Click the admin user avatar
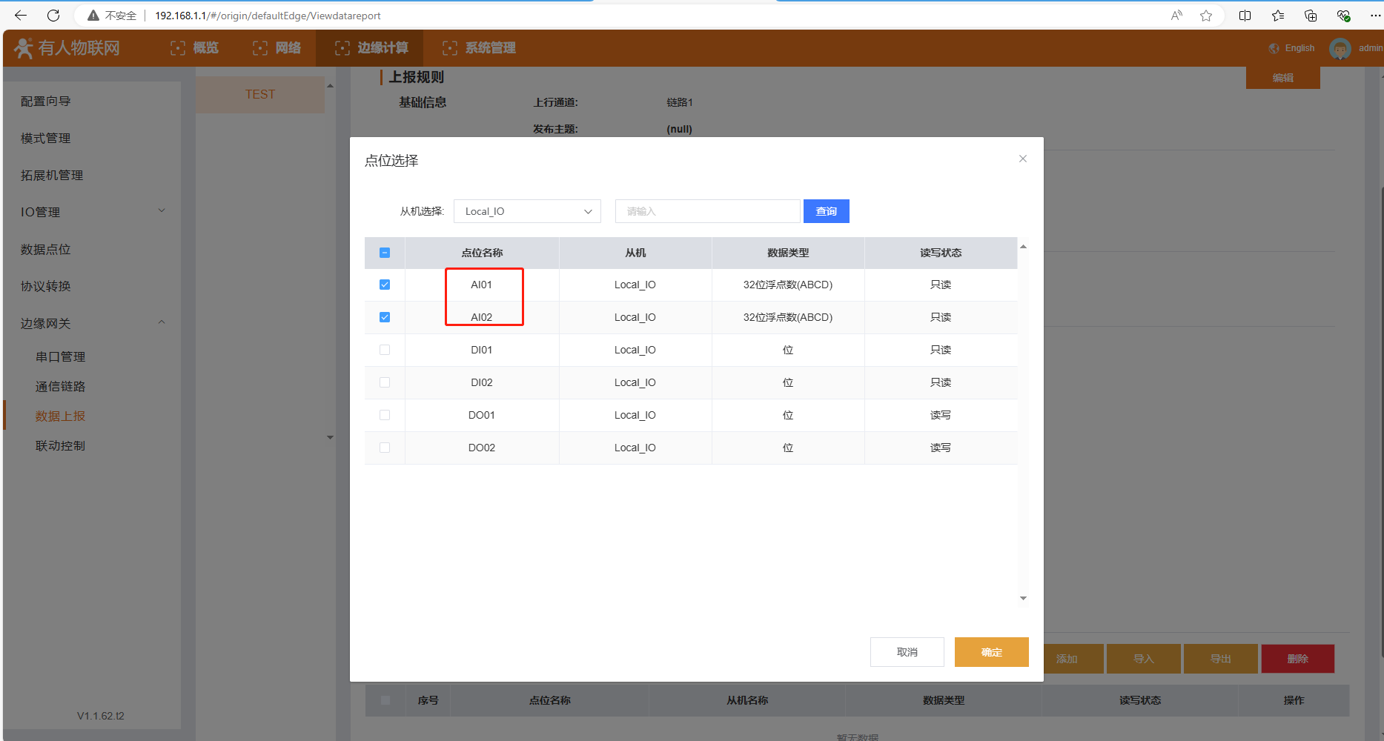Image resolution: width=1384 pixels, height=741 pixels. tap(1340, 48)
